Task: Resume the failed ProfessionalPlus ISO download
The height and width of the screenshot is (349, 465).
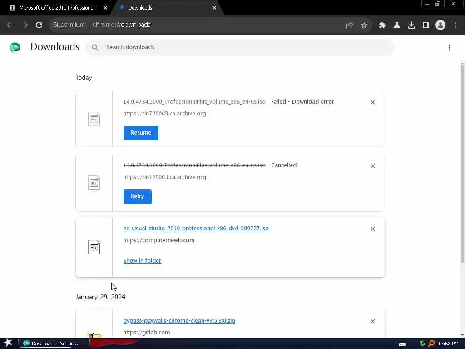Action: point(141,133)
